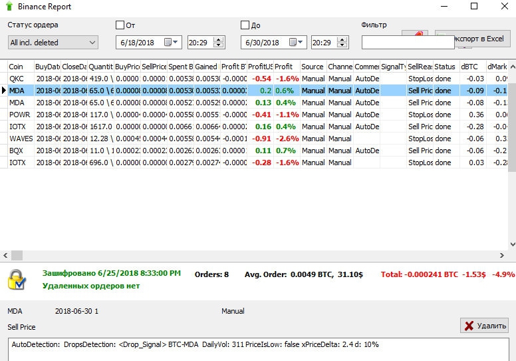Sort by SellReason column header
This screenshot has height=361, width=516.
pyautogui.click(x=420, y=67)
